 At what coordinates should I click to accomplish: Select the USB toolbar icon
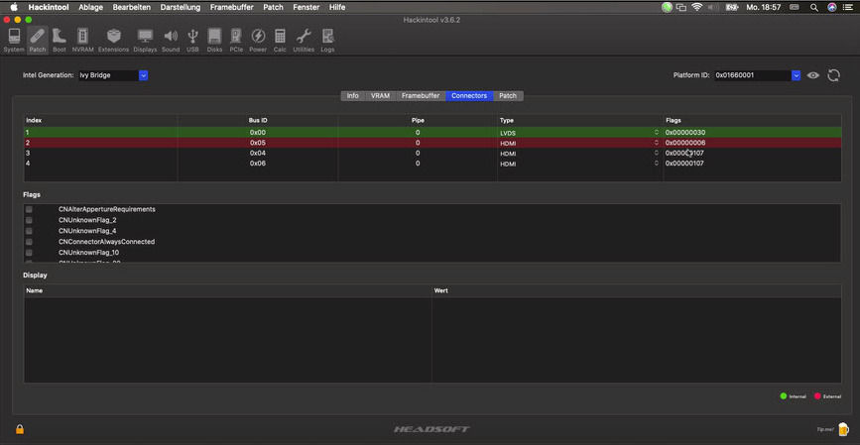coord(192,41)
